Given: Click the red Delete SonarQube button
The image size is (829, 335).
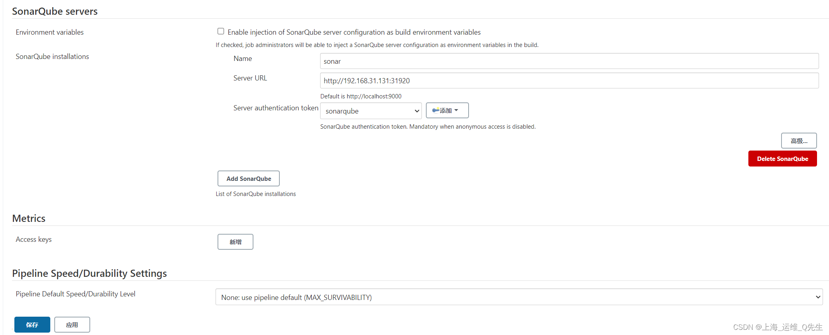Looking at the screenshot, I should click(x=782, y=159).
